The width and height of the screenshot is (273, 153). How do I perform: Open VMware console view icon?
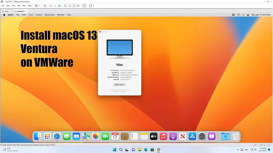pyautogui.click(x=84, y=6)
